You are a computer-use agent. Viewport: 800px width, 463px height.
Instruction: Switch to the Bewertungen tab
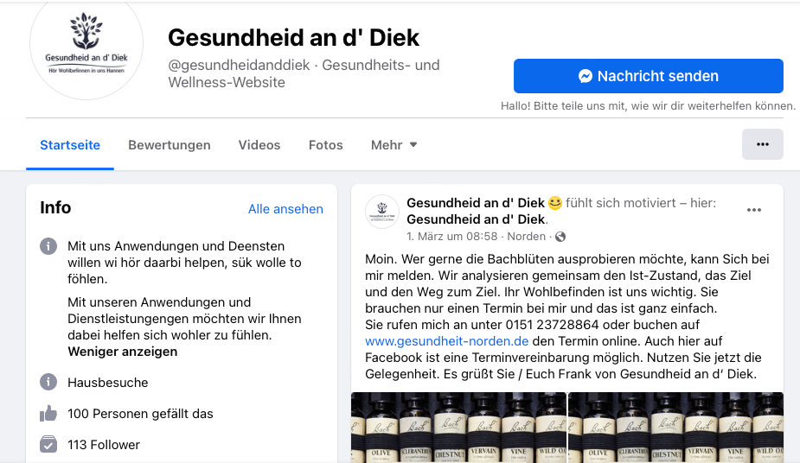(x=170, y=145)
